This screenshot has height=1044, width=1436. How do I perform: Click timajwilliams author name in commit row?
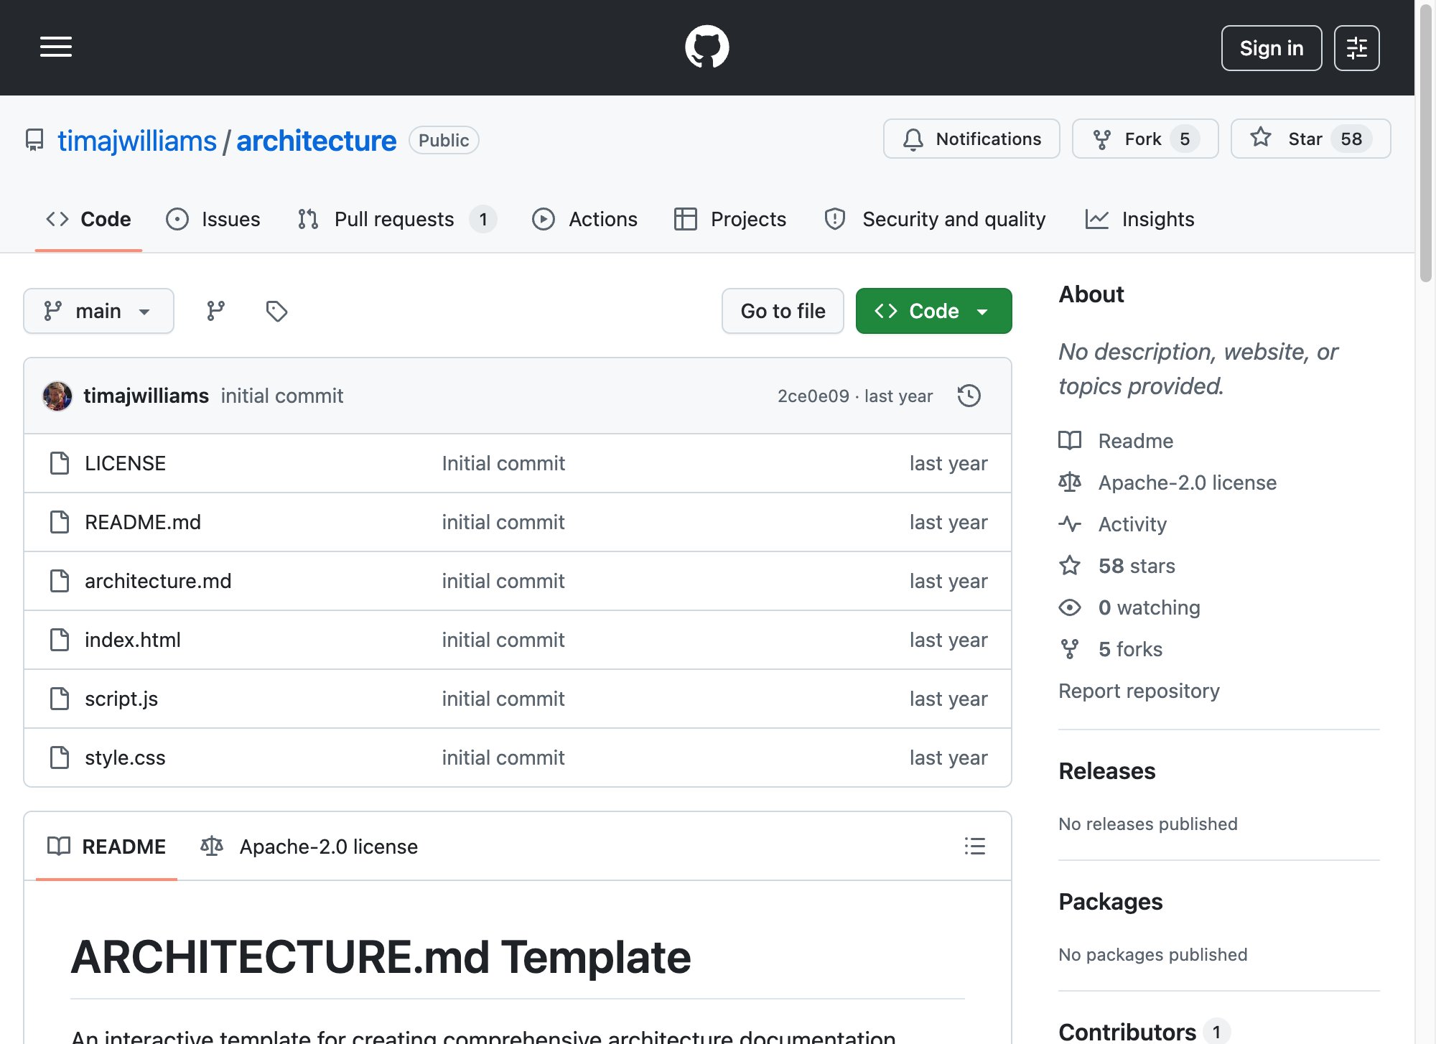tap(146, 396)
